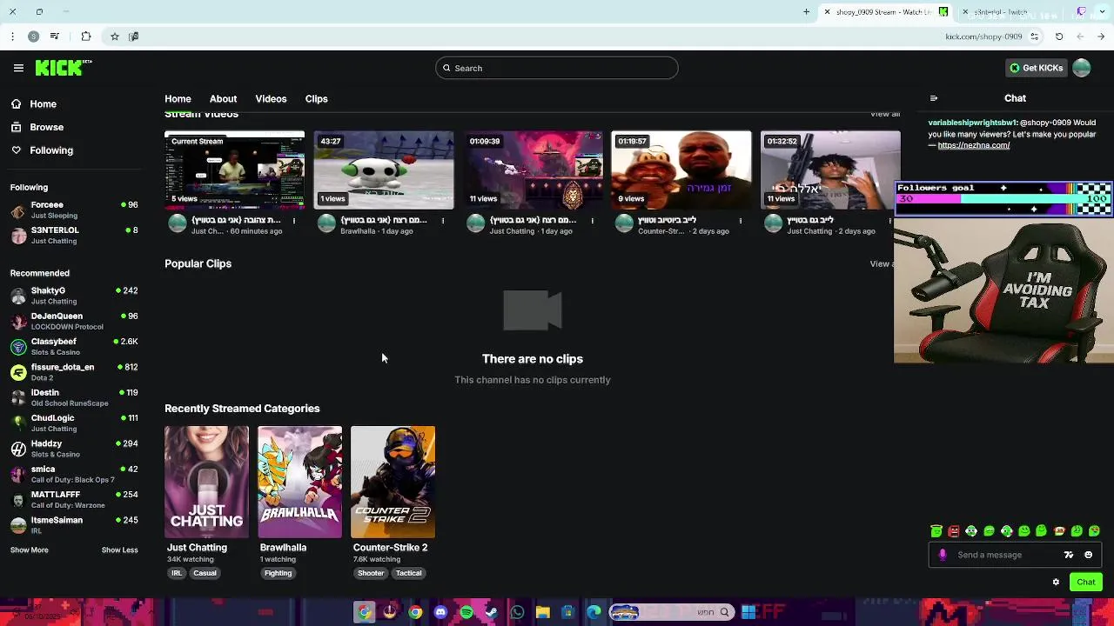Viewport: 1114px width, 626px height.
Task: Click the Shooter tag under Counter-Strike 2
Action: coord(371,573)
